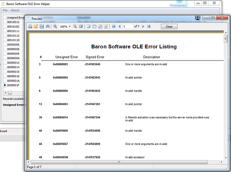Viewport: 231px width, 172px height.
Task: Jump to the first page of preview
Action: pos(114,26)
